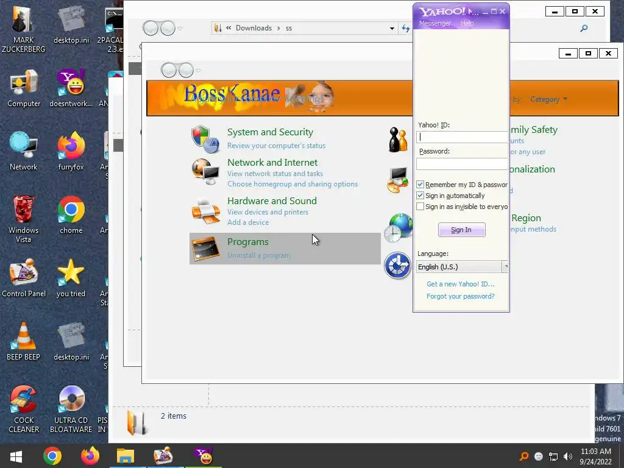Switch to File Explorer taskbar icon
Viewport: 624px width, 468px height.
point(126,456)
